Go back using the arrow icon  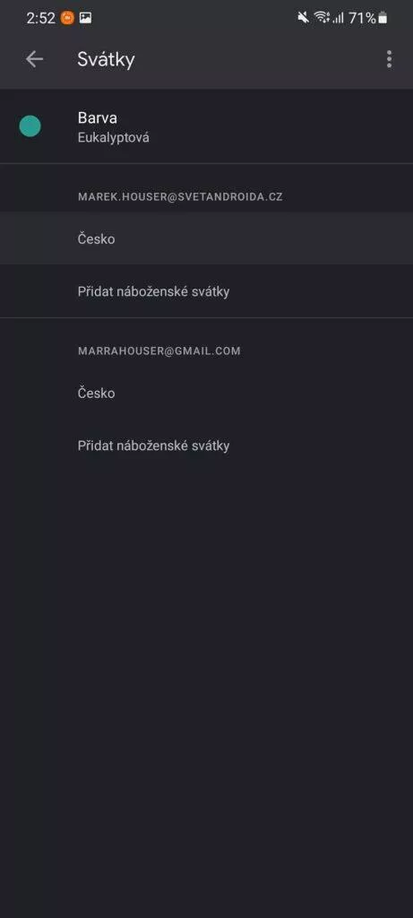click(x=35, y=59)
